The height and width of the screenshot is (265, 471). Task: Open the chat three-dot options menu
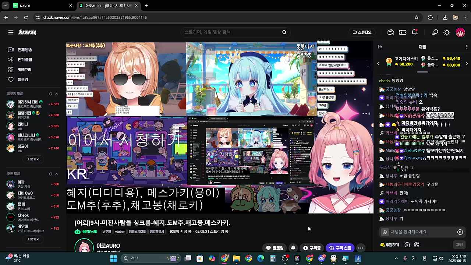[466, 47]
